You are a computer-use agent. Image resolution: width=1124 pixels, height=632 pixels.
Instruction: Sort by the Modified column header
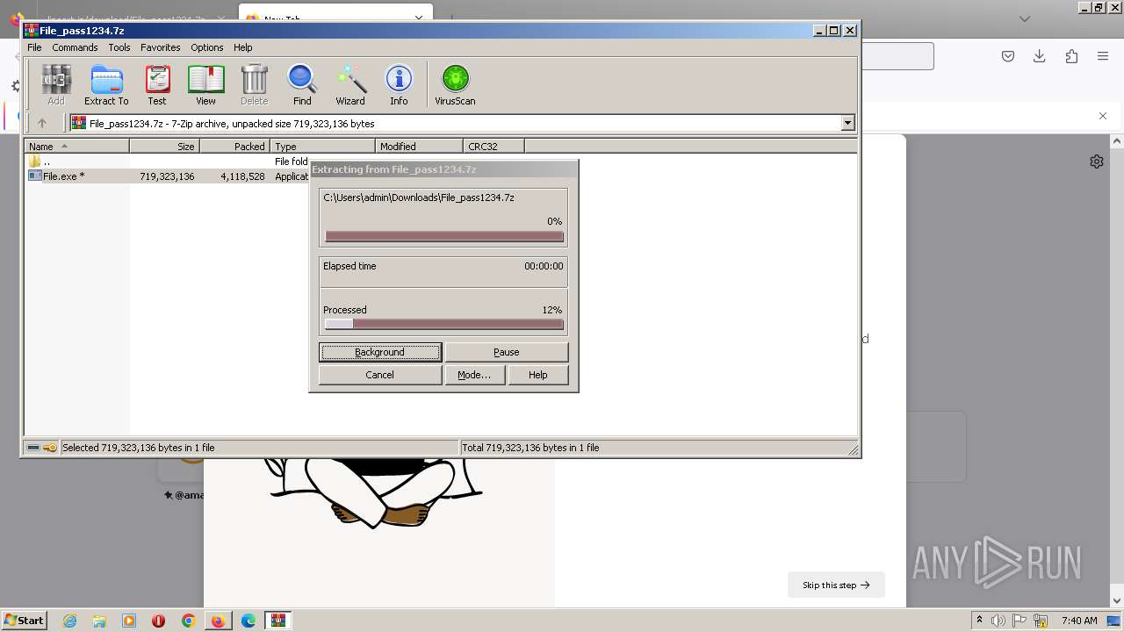pos(419,147)
